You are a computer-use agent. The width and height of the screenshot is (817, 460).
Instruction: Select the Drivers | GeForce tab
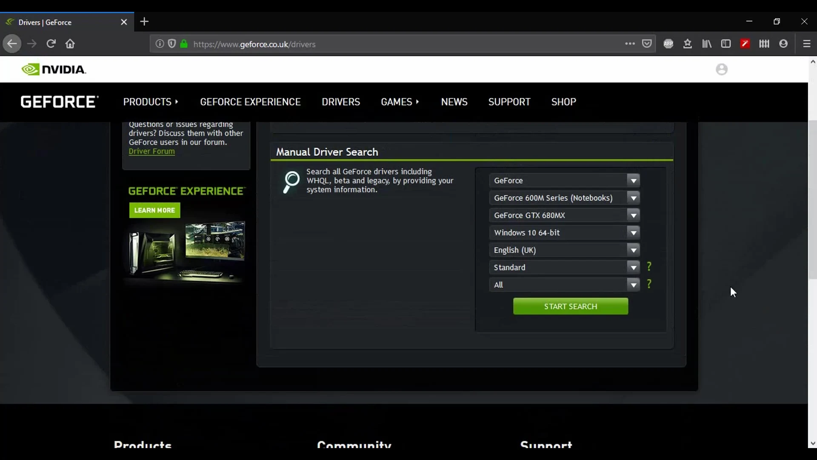click(x=67, y=22)
